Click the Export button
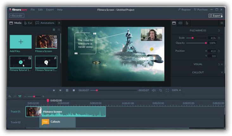The width and height of the screenshot is (232, 136). coord(215,15)
